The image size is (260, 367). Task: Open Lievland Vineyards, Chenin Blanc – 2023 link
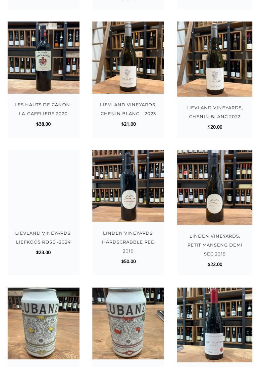[128, 109]
